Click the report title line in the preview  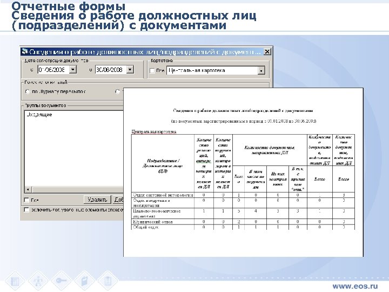[243, 111]
